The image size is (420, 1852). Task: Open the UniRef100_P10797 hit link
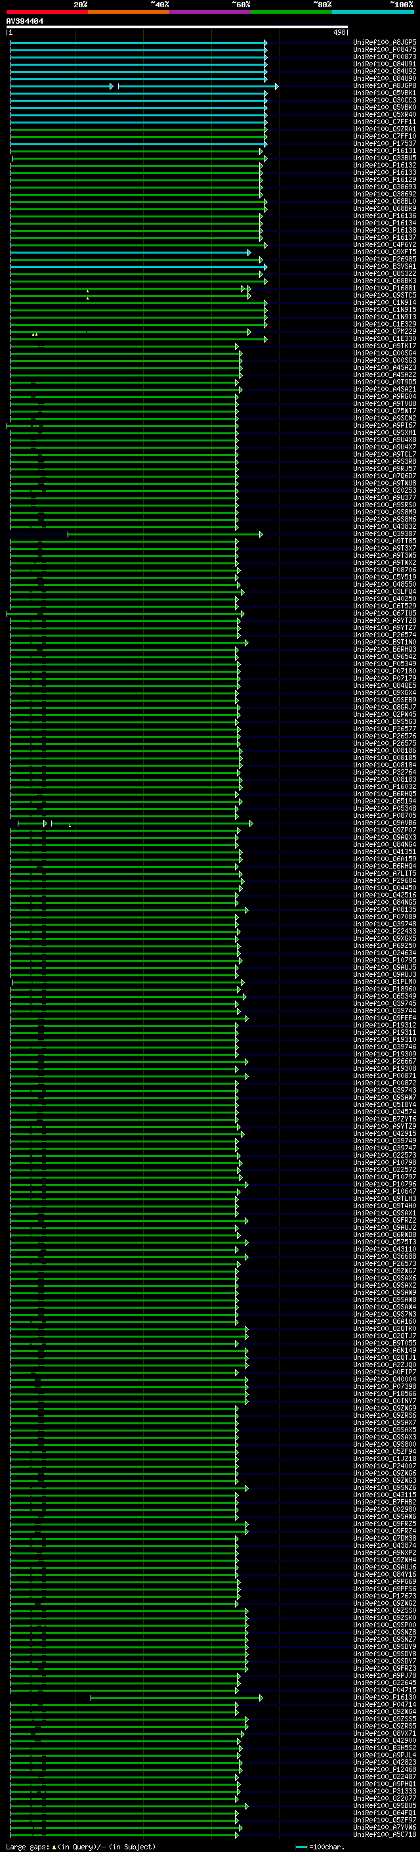pos(385,1176)
